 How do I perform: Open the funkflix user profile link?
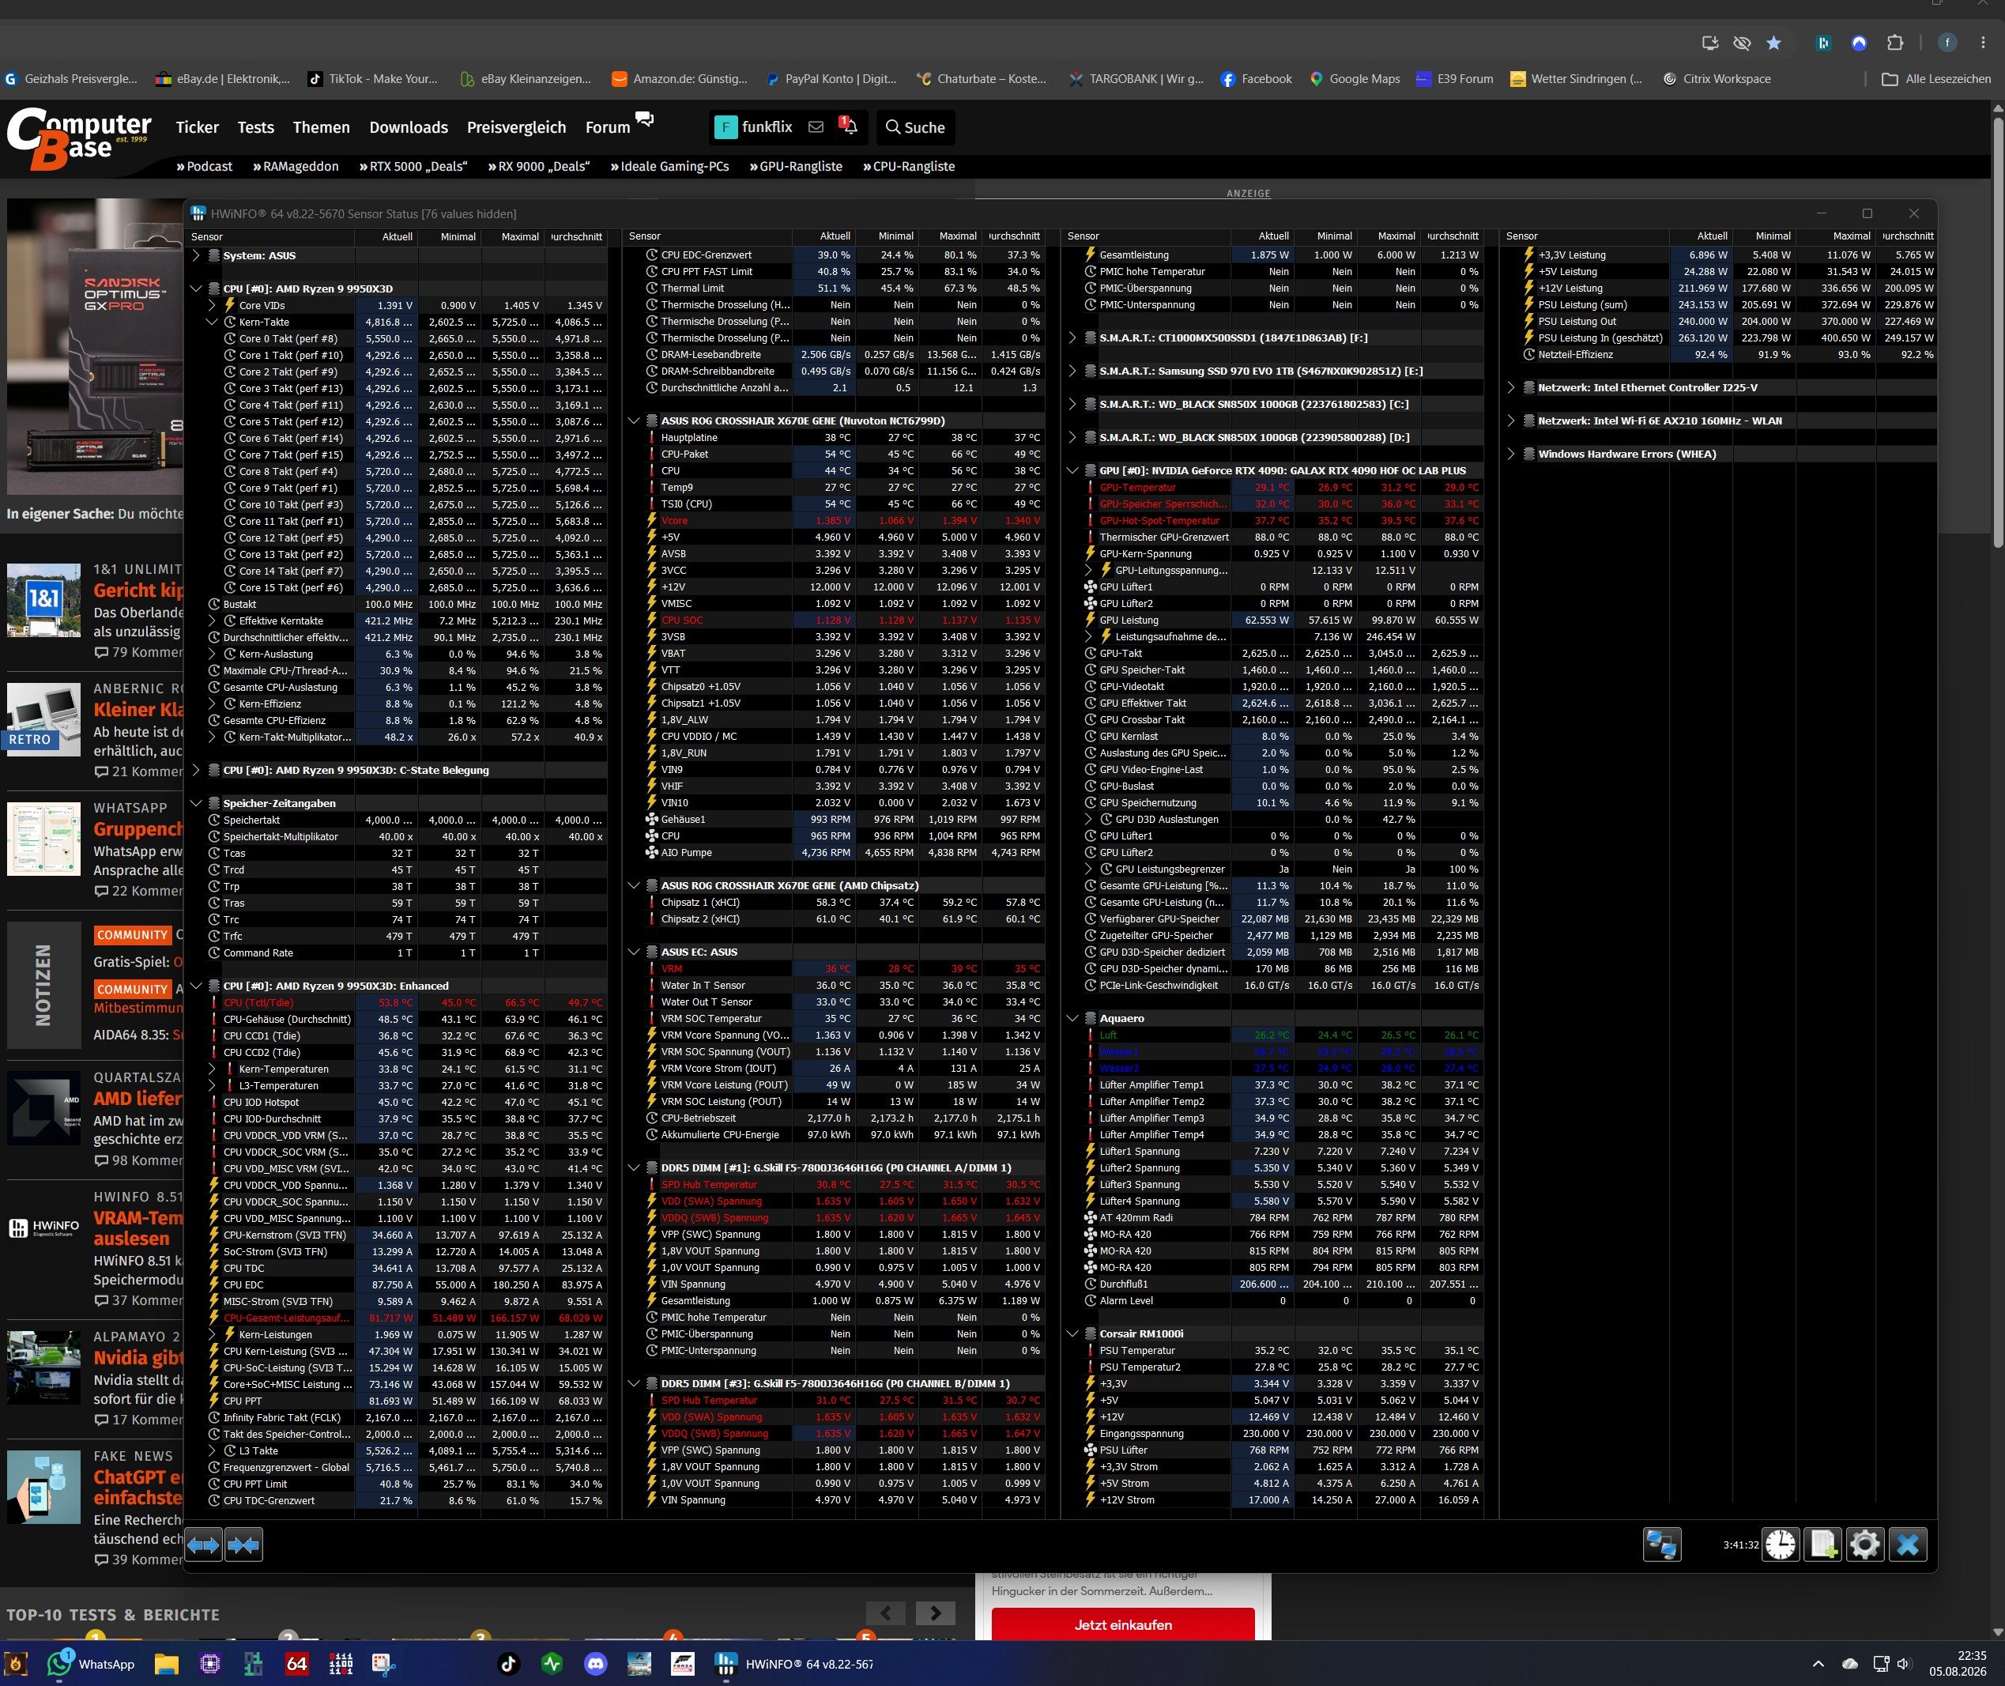[755, 127]
